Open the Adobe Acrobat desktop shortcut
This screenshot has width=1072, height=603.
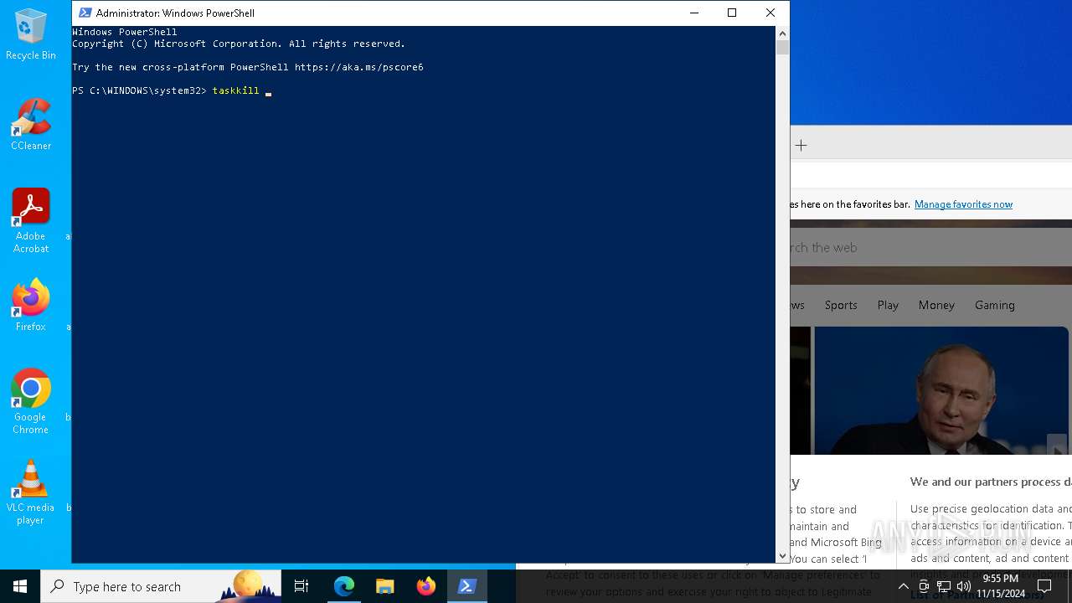31,221
